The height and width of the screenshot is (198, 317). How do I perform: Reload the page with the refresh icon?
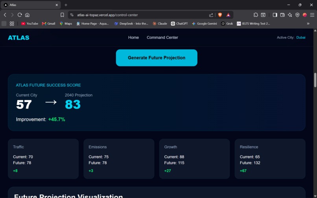[20, 15]
